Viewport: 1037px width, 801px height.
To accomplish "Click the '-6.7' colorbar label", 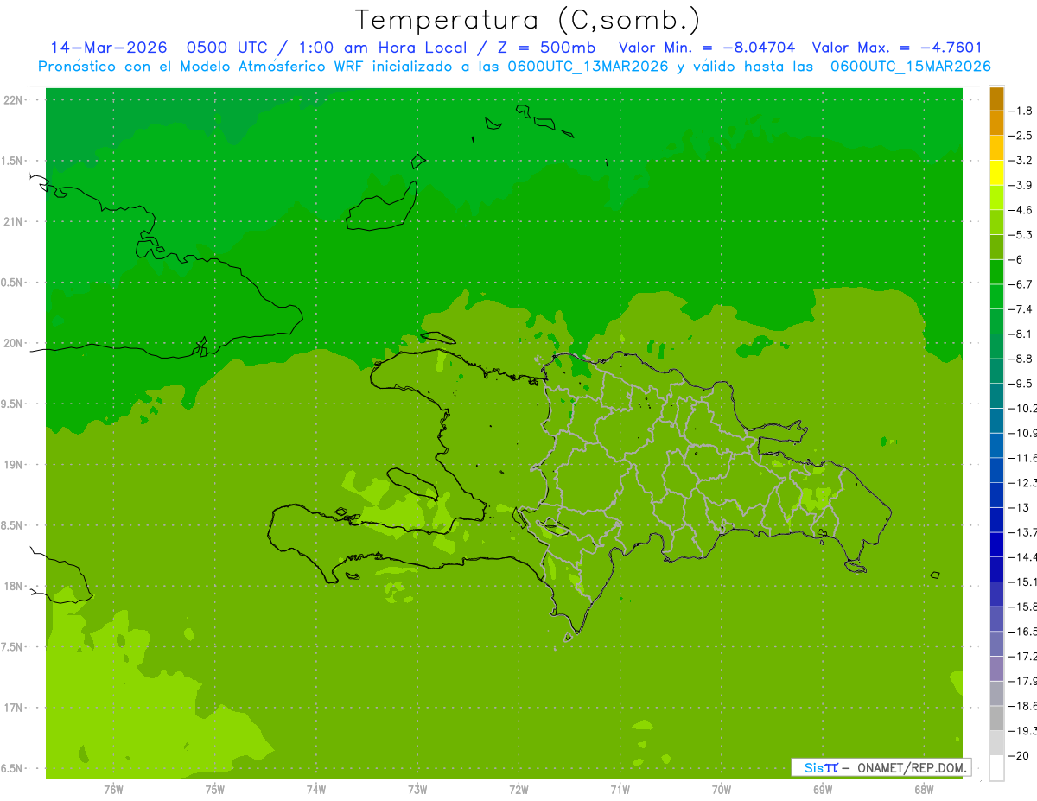I will coord(1021,284).
